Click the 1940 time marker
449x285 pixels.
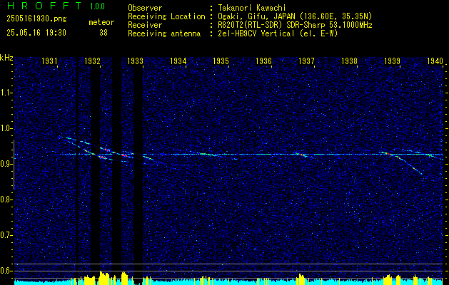(x=435, y=61)
